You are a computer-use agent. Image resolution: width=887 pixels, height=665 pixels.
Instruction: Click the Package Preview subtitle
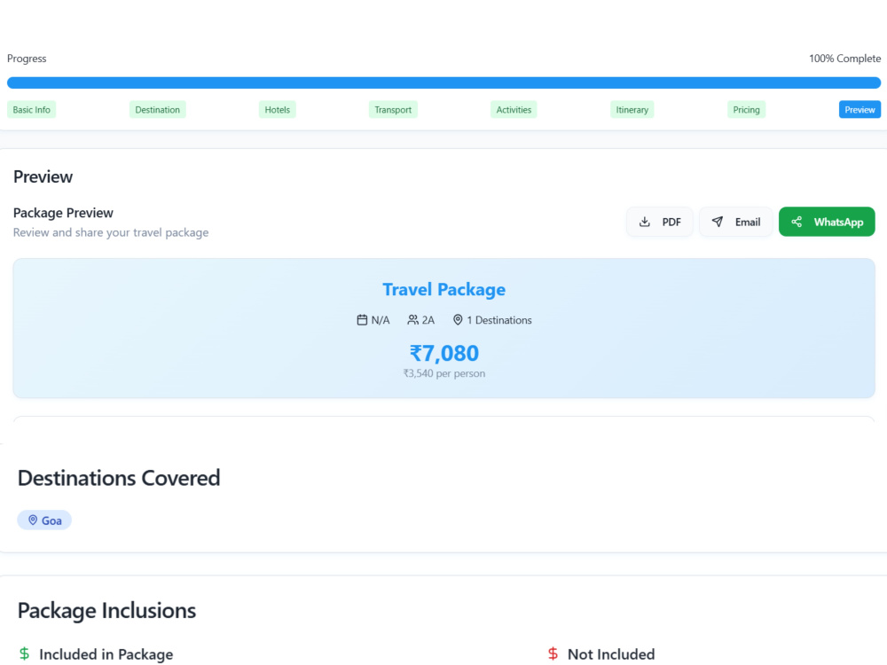pyautogui.click(x=63, y=213)
